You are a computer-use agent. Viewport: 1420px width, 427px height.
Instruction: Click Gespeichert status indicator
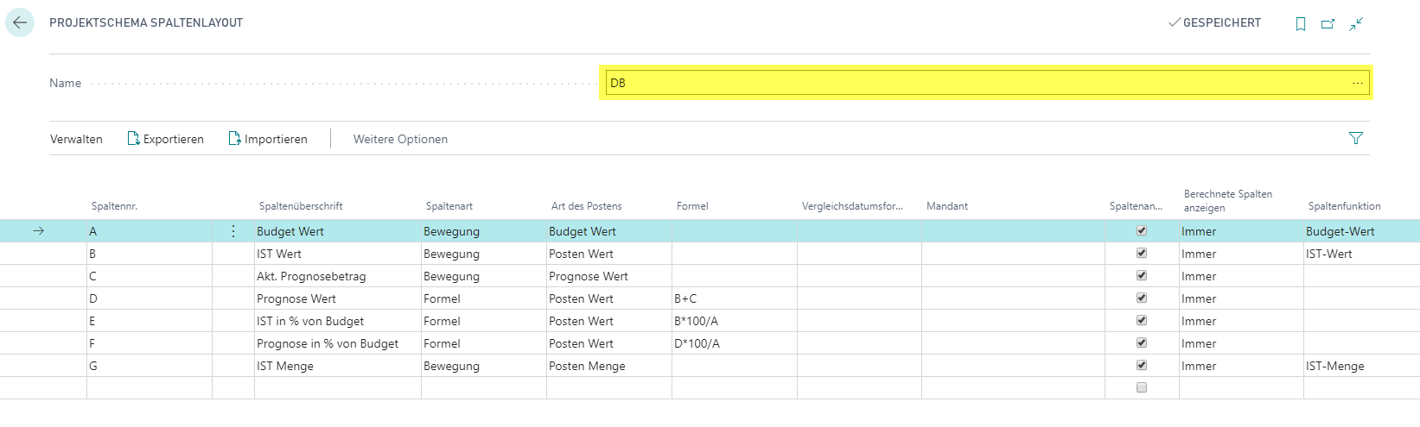pos(1214,23)
